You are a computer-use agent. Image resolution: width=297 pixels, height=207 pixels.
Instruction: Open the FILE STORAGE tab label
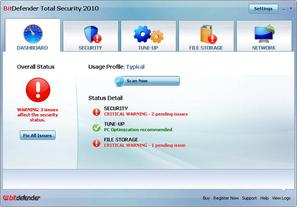point(206,48)
